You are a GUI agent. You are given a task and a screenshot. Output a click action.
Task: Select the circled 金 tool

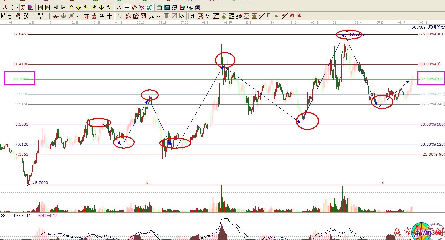224,16
